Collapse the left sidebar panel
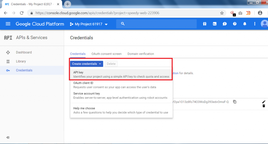Screen dimensions: 268x144 coord(8,137)
